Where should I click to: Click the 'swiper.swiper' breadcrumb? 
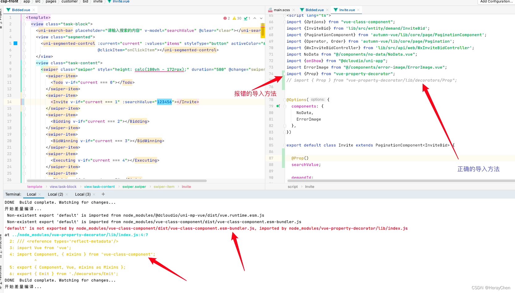point(134,187)
